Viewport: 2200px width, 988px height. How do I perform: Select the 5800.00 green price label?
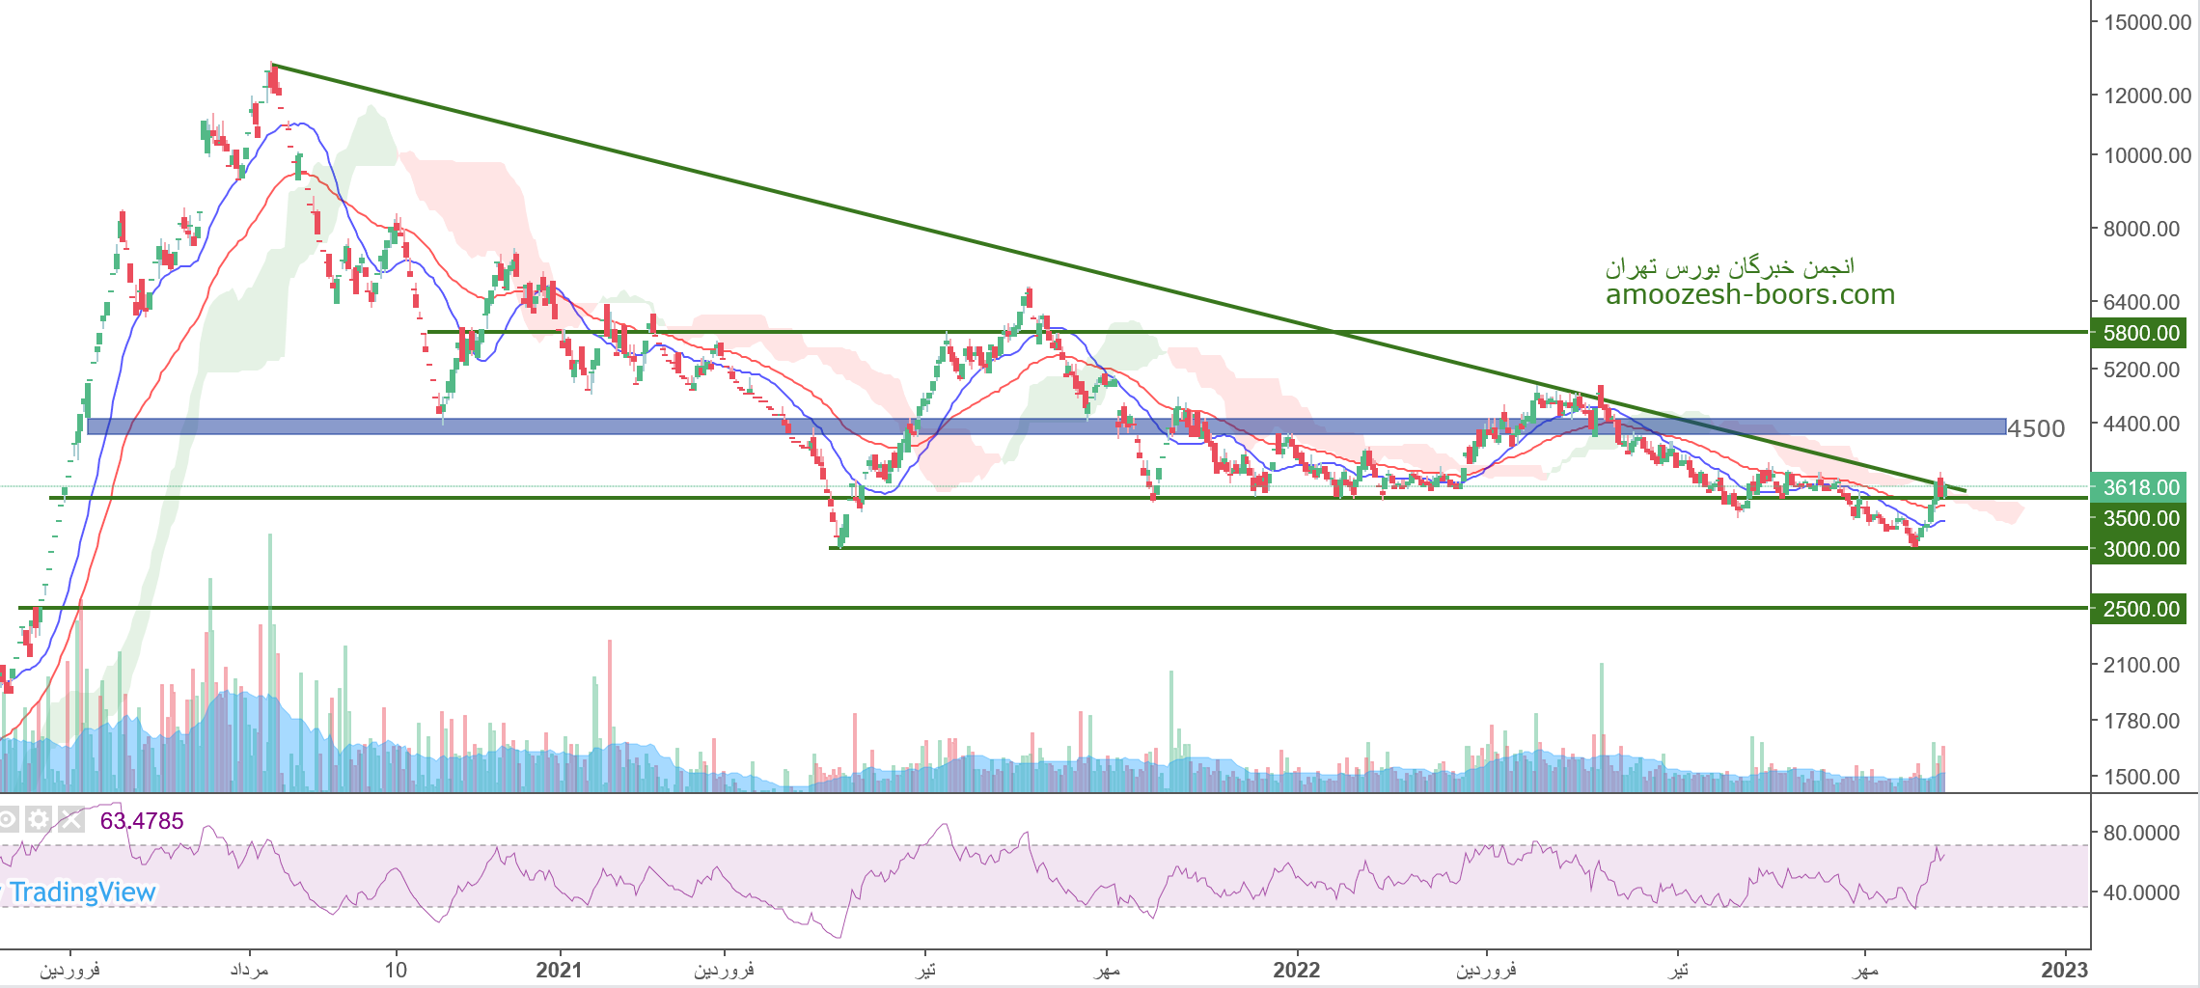2138,333
